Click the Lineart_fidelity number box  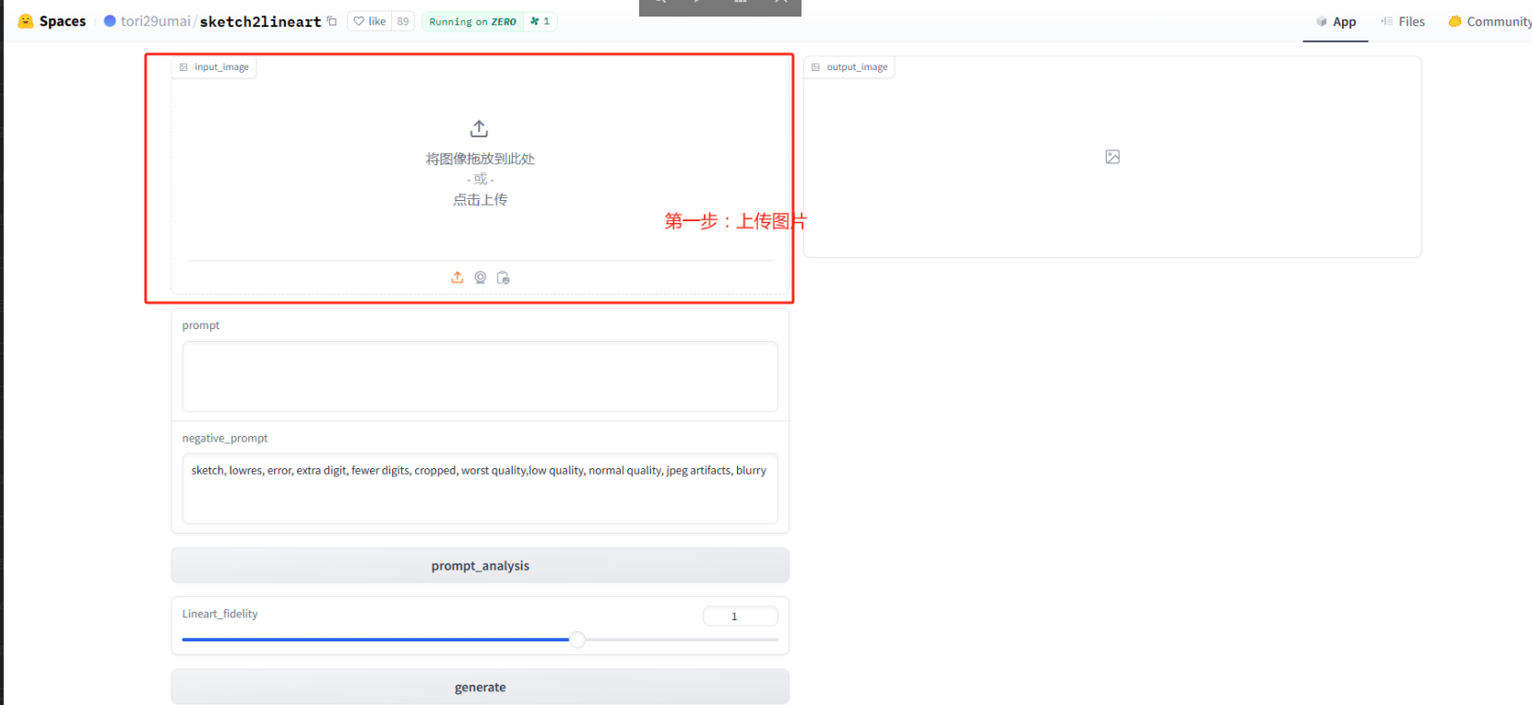[740, 617]
